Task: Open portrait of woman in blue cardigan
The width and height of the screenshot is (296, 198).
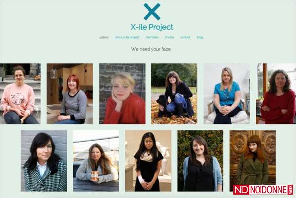Action: point(200,161)
